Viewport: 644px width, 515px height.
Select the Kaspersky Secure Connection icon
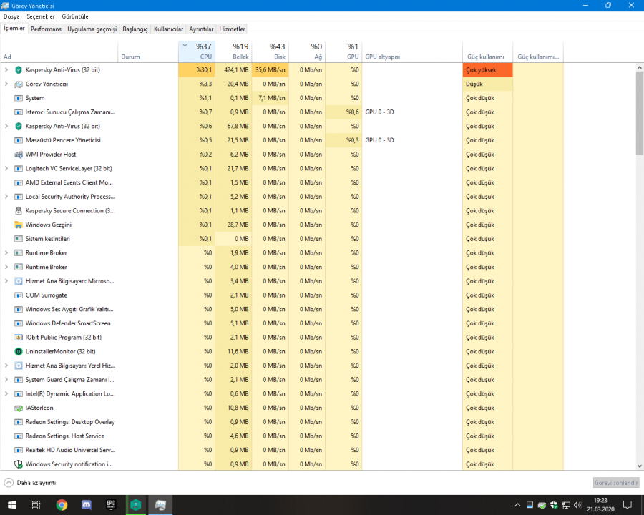tap(19, 211)
